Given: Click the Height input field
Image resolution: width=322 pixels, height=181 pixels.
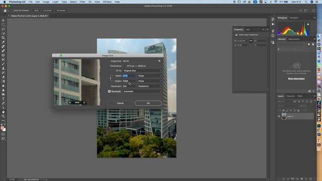Looking at the screenshot, I should tap(129, 81).
